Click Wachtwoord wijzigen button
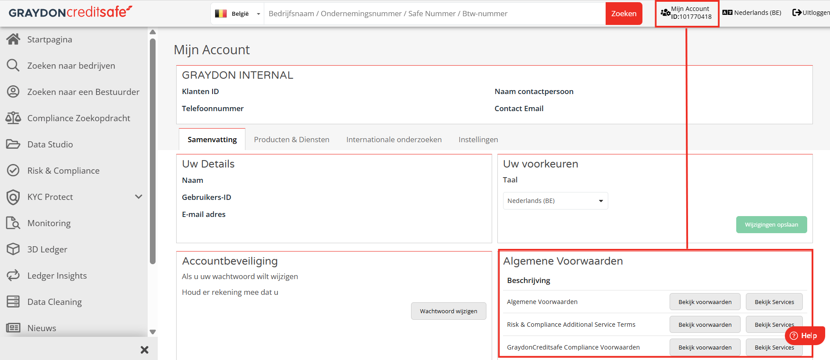 [448, 311]
